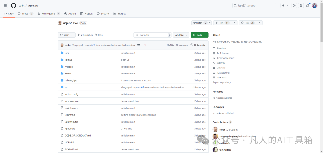Open the 26 Commits history link

point(198,45)
